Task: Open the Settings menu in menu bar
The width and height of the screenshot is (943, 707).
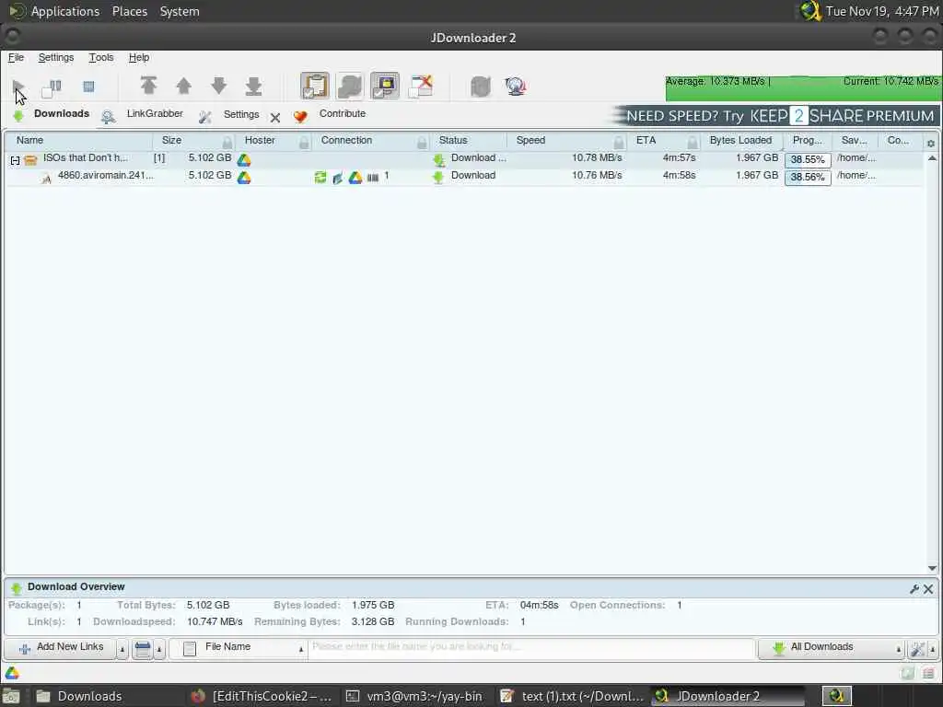Action: click(x=56, y=57)
